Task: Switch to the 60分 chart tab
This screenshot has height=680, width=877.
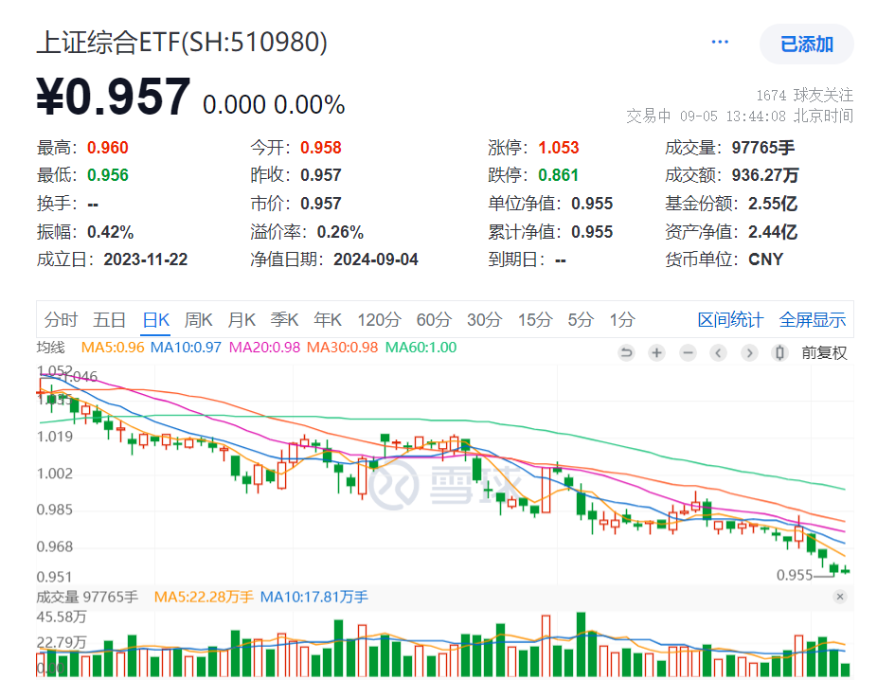Action: click(x=434, y=320)
